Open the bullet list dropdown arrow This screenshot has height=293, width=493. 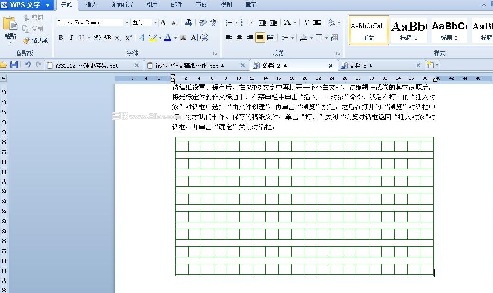(236, 23)
